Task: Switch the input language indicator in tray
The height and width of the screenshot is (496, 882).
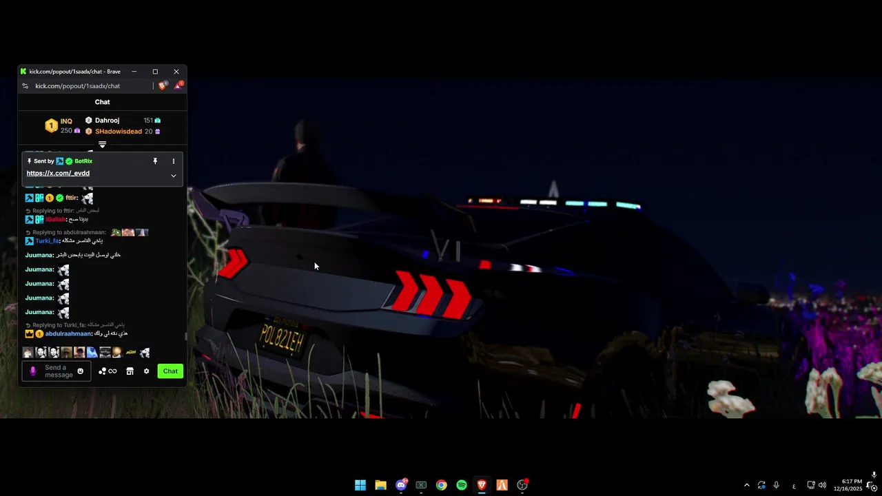Action: coord(794,486)
